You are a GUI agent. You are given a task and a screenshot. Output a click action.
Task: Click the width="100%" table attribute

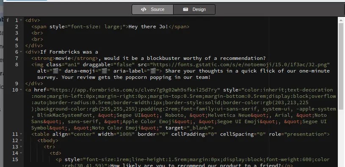coord(116,134)
